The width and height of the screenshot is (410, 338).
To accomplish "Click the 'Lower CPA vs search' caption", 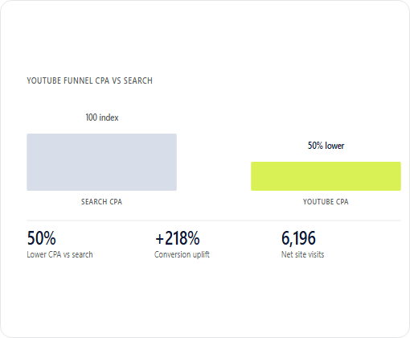I will [x=59, y=254].
